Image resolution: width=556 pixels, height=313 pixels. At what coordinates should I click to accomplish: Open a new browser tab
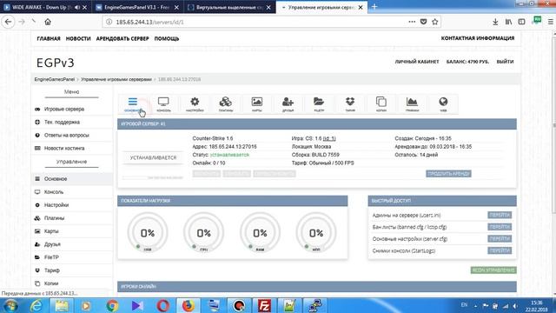pos(374,7)
